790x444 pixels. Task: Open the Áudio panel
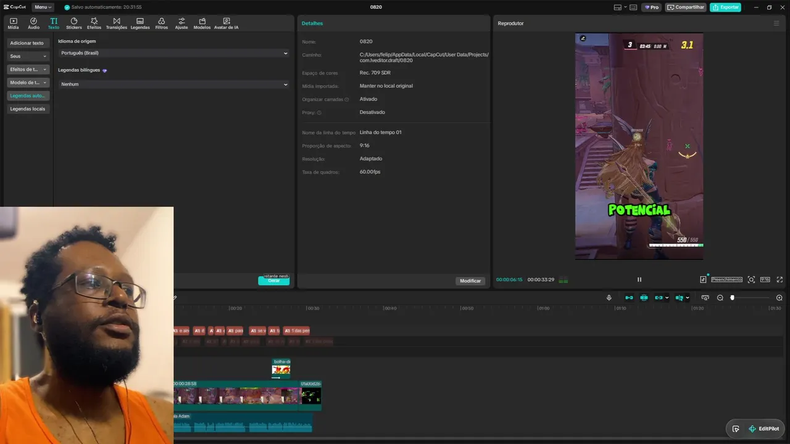[x=33, y=23]
